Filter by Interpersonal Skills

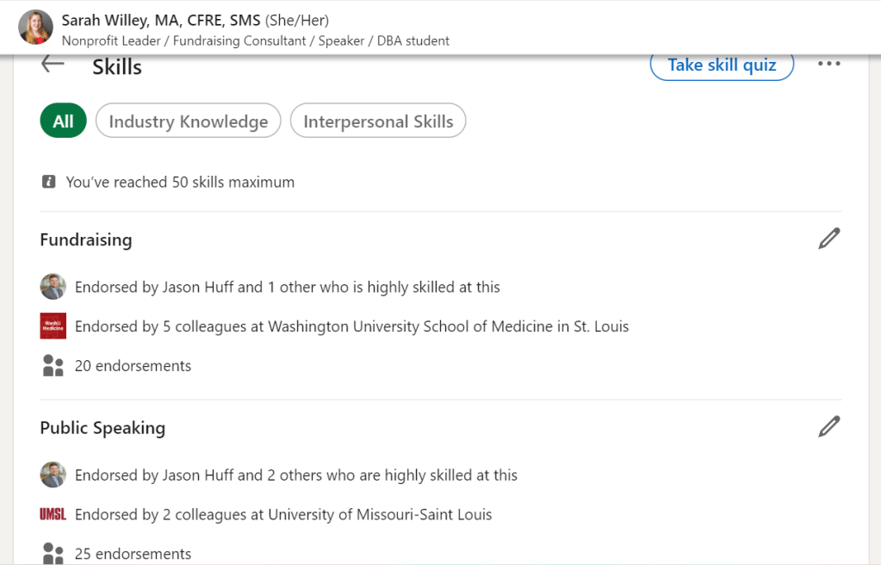[x=378, y=121]
